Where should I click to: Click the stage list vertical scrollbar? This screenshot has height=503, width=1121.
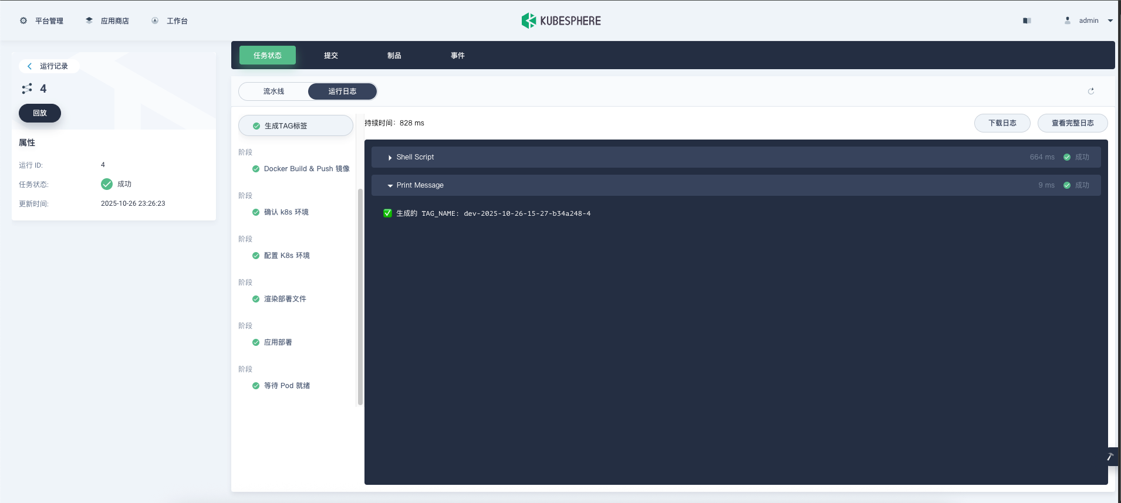pos(360,296)
